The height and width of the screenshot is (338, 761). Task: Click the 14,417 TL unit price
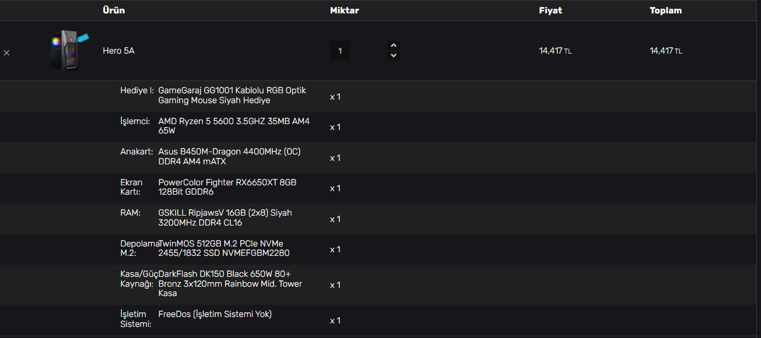555,51
